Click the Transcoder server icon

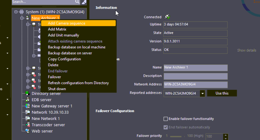27,125
